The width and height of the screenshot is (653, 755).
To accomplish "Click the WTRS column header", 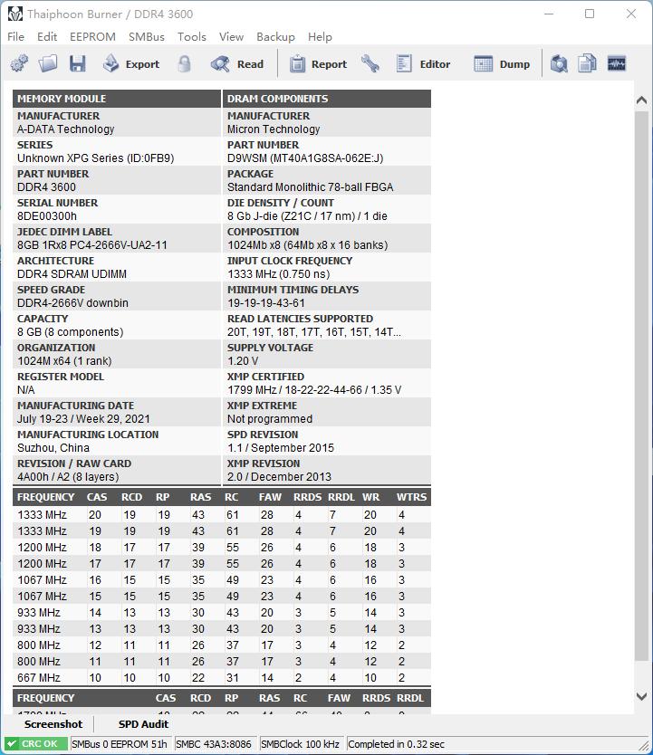I will pos(411,497).
